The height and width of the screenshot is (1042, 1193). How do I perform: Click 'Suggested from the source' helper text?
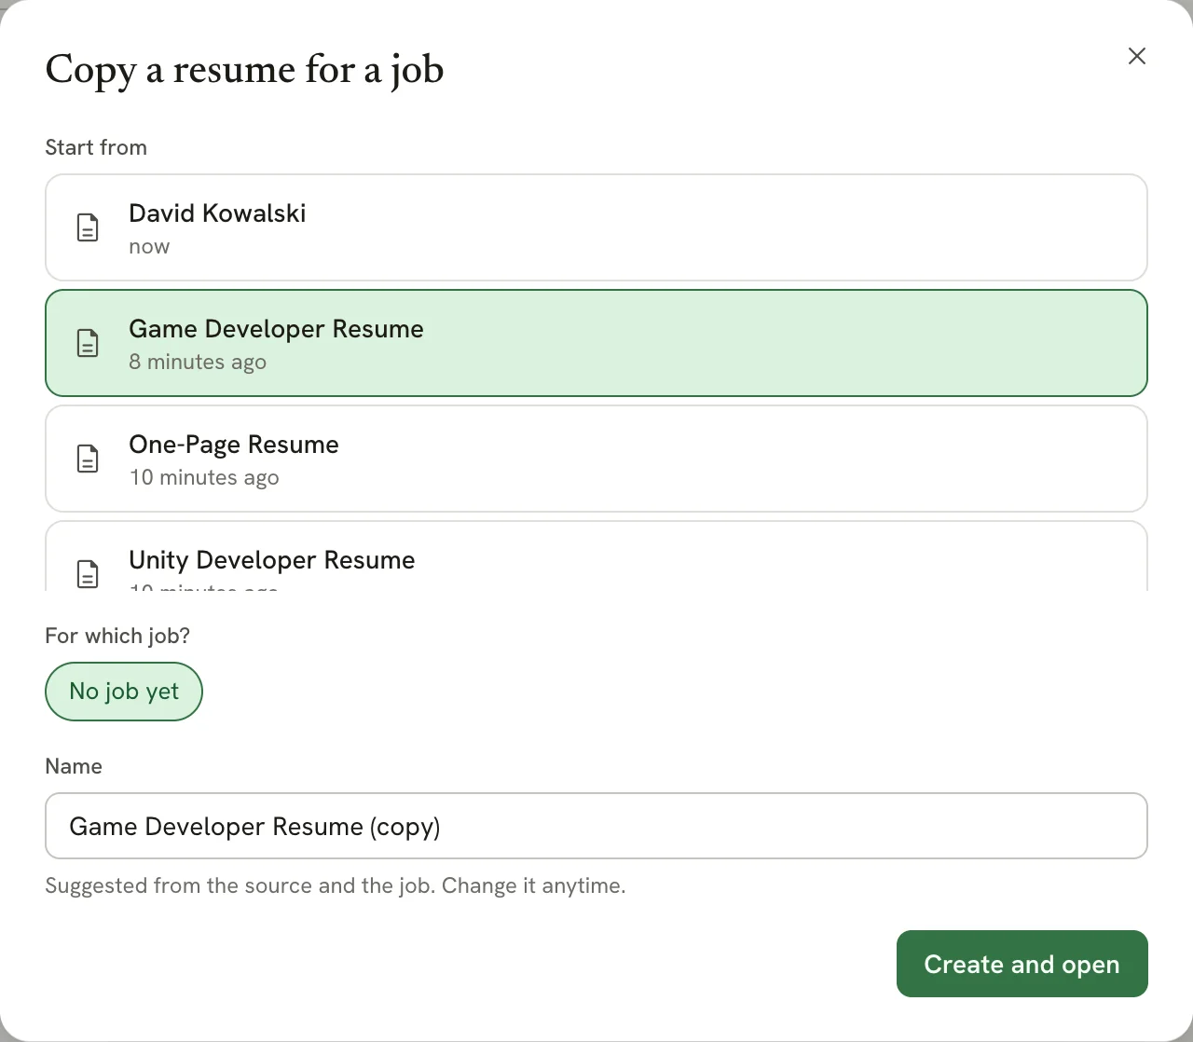point(335,885)
